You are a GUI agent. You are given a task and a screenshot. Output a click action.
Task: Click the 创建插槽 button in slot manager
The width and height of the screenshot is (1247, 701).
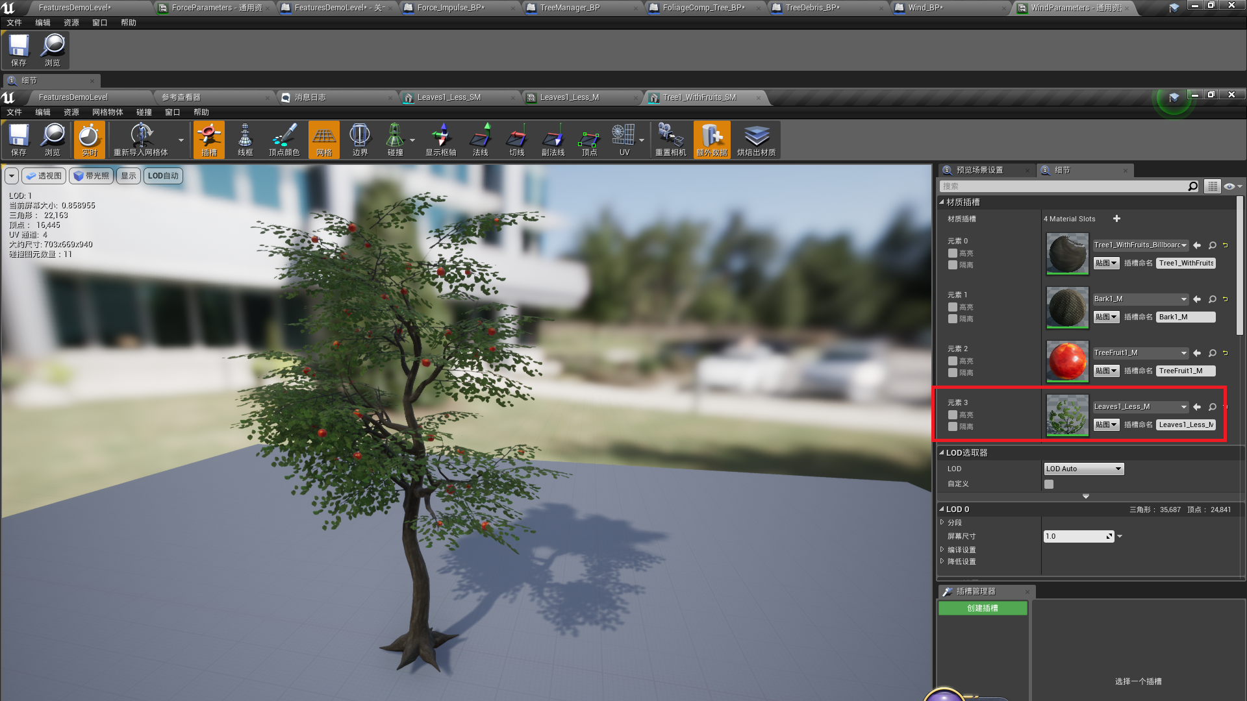(x=982, y=608)
